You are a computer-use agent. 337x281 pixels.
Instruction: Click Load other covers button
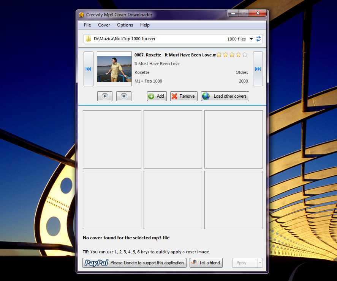click(x=225, y=96)
